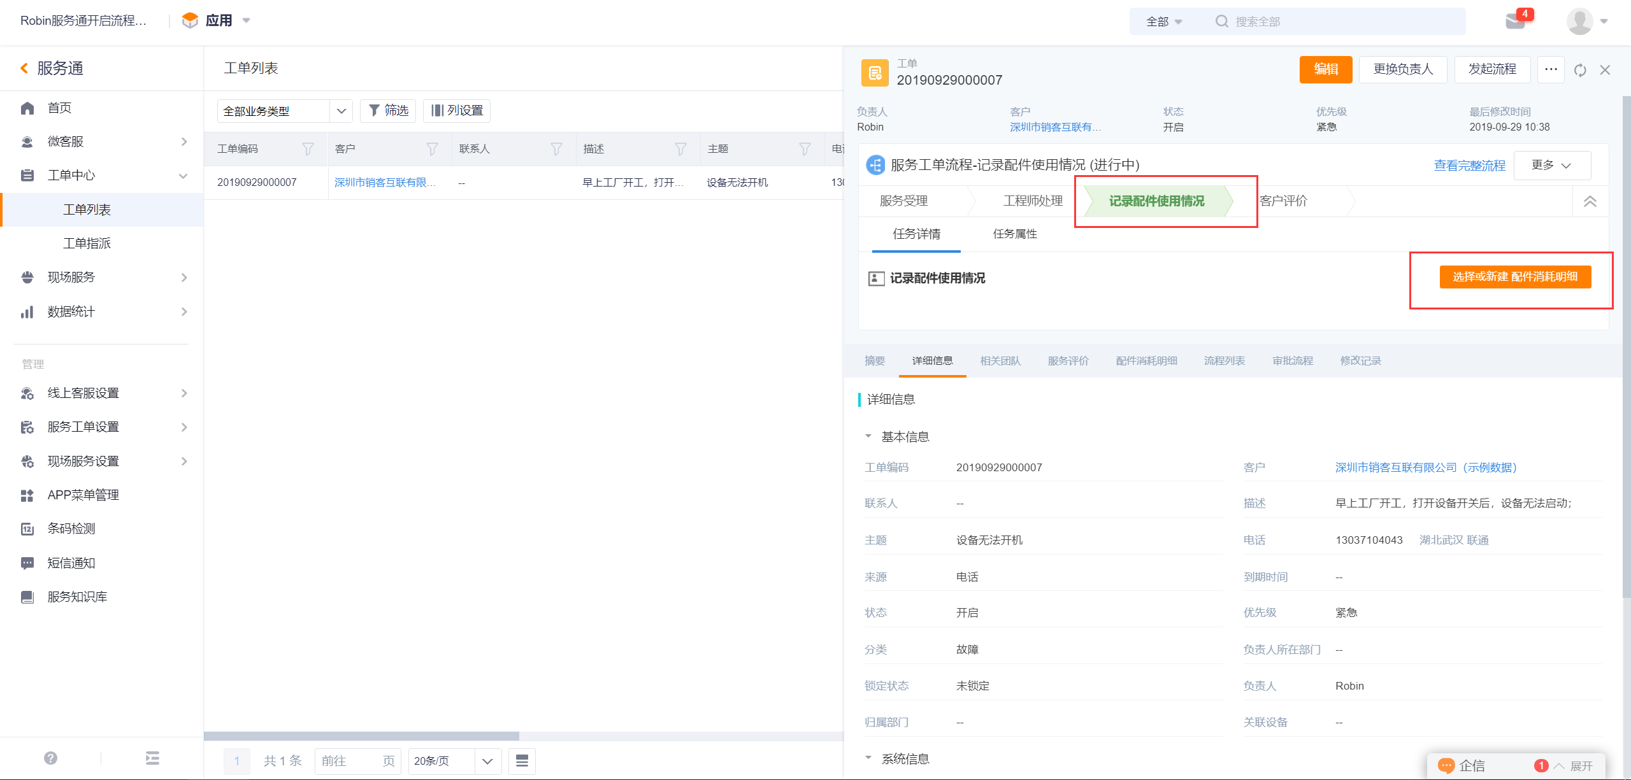
Task: Click the 短信通知 message icon
Action: point(27,564)
